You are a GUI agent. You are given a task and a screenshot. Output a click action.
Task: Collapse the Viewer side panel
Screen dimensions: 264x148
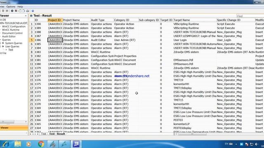pos(26,16)
